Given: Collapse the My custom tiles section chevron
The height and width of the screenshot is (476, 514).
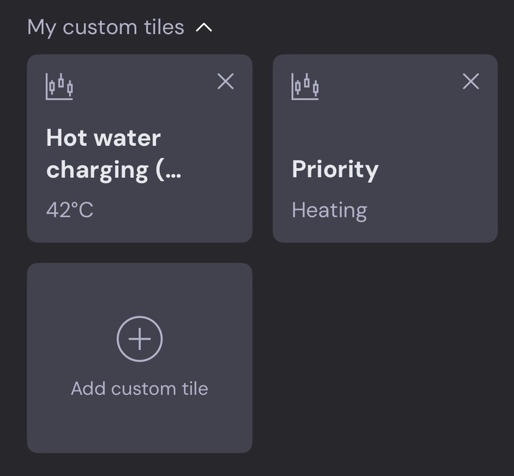Looking at the screenshot, I should click(204, 28).
